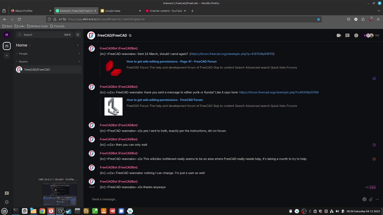Click first FreeCADBot sender name
383x215 pixels.
click(118, 48)
